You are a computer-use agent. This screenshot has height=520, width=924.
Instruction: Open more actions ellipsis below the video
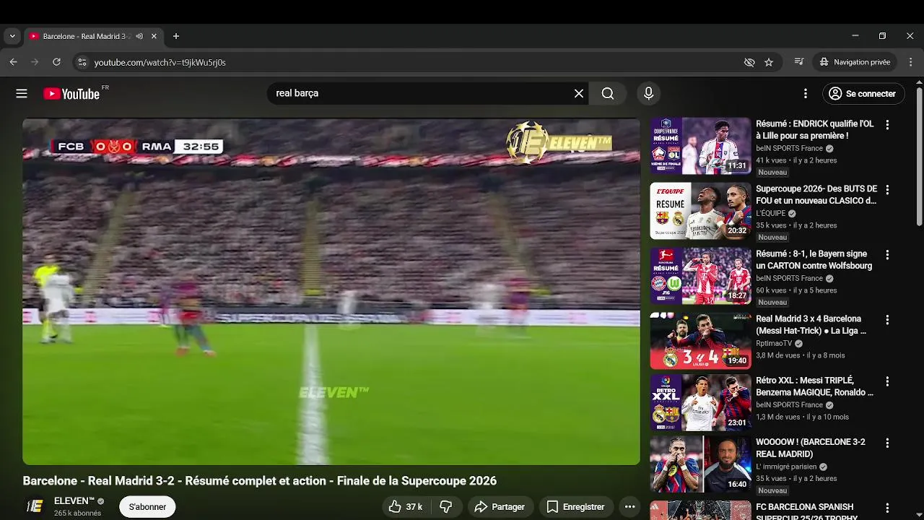pyautogui.click(x=629, y=507)
